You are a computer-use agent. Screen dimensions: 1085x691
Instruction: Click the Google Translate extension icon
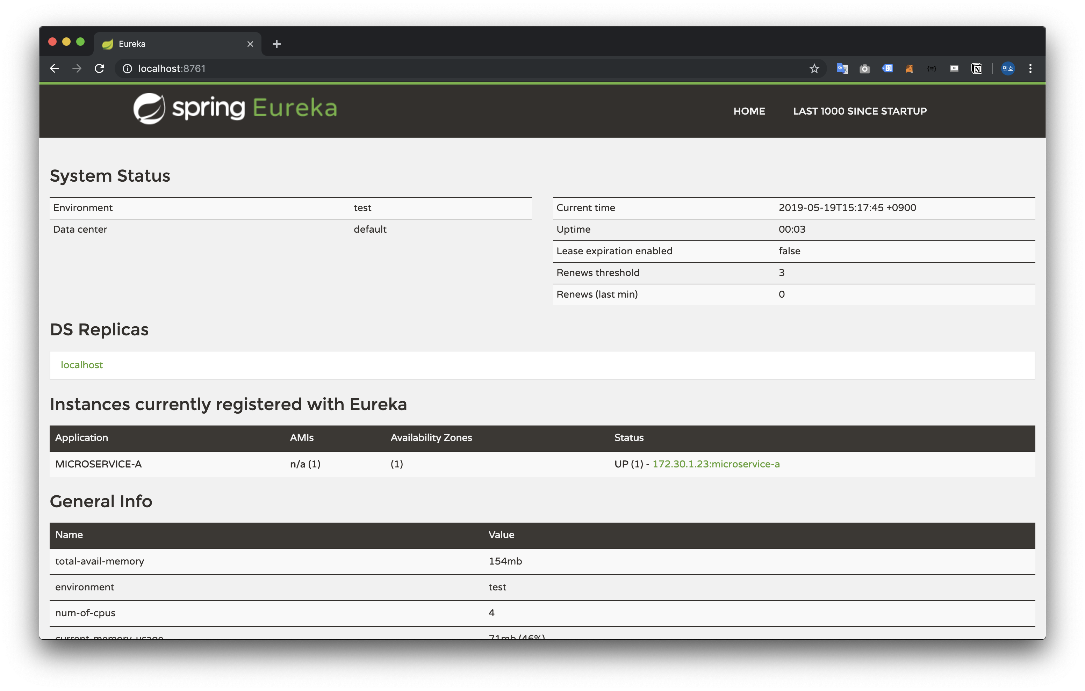click(842, 68)
